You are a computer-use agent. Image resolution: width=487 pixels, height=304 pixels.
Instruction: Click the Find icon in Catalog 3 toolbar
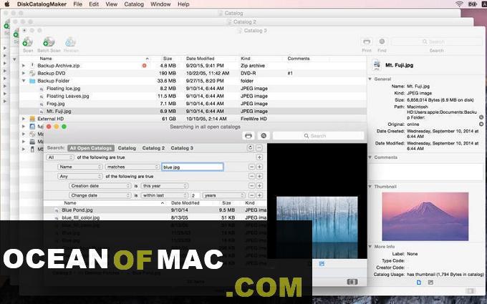tap(382, 41)
